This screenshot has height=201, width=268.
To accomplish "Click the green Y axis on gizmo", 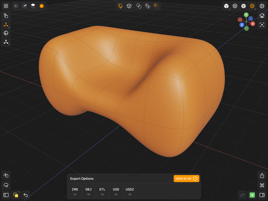I will [246, 15].
